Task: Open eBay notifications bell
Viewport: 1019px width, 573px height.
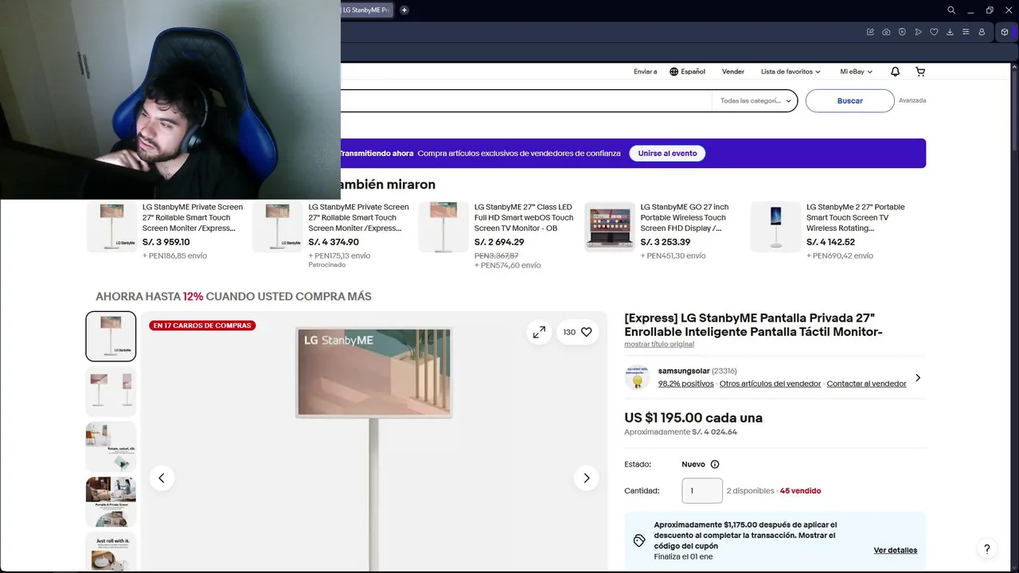Action: (895, 72)
